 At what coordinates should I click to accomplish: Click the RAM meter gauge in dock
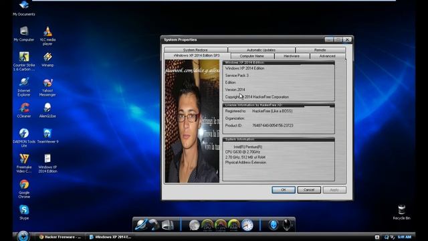[x=233, y=225]
